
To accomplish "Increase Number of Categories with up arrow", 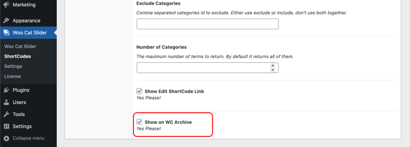I will [x=273, y=66].
